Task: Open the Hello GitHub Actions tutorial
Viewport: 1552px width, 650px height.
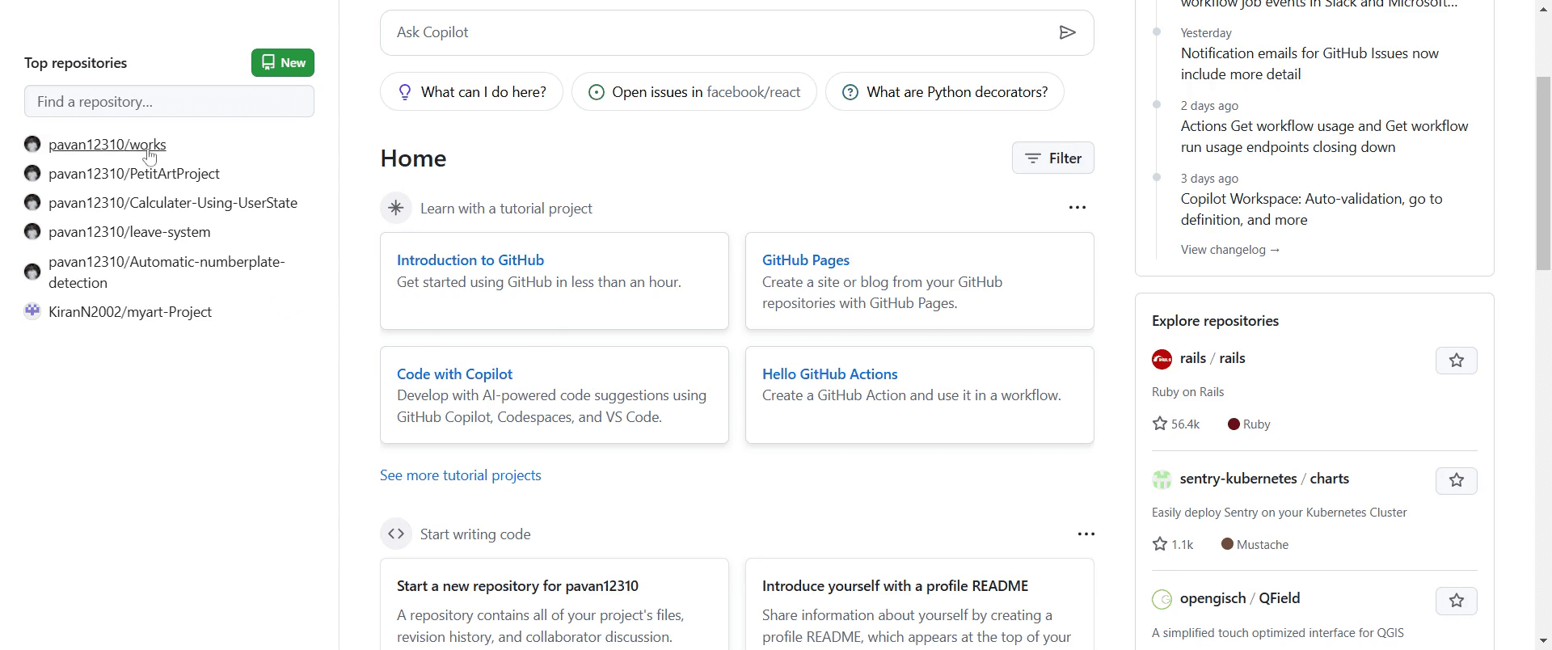Action: (830, 374)
